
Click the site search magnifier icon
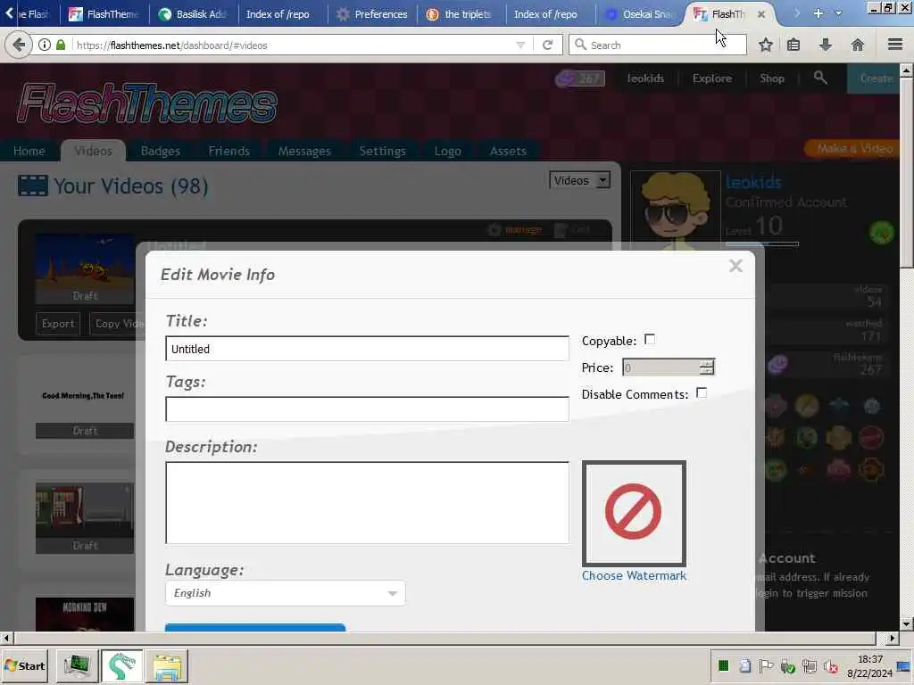tap(820, 78)
